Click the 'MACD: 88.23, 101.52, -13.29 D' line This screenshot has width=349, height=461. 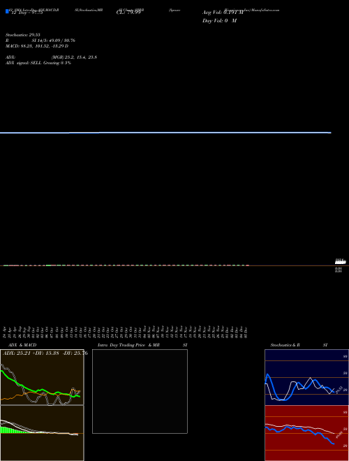pos(37,46)
